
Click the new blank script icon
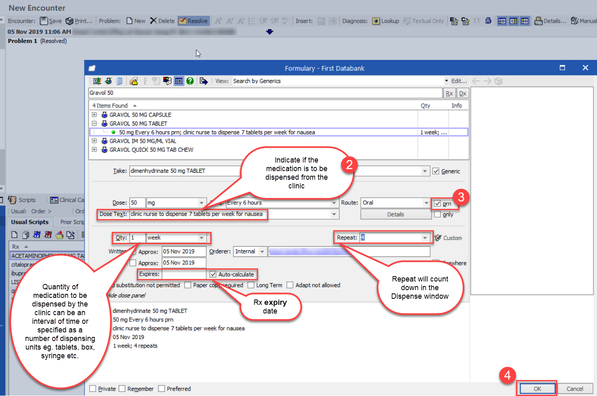[x=14, y=235]
